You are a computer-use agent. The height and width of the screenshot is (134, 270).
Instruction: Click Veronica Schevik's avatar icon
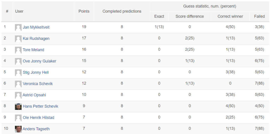(18, 84)
